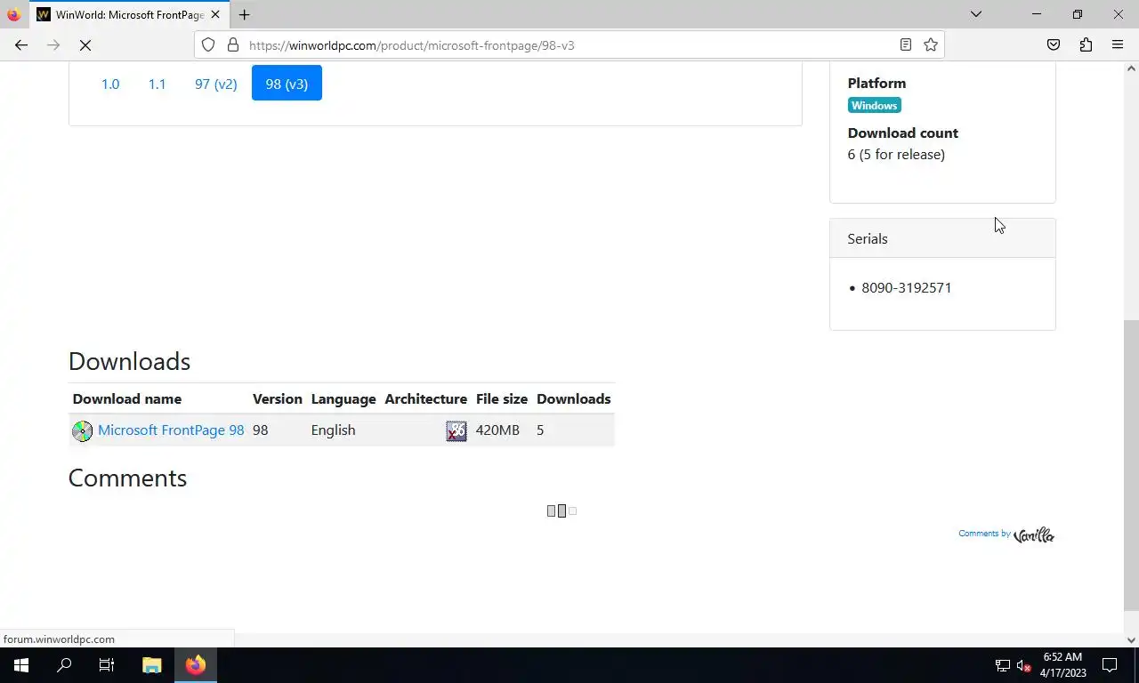This screenshot has width=1139, height=683.
Task: Click the Windows platform badge
Action: click(x=875, y=105)
